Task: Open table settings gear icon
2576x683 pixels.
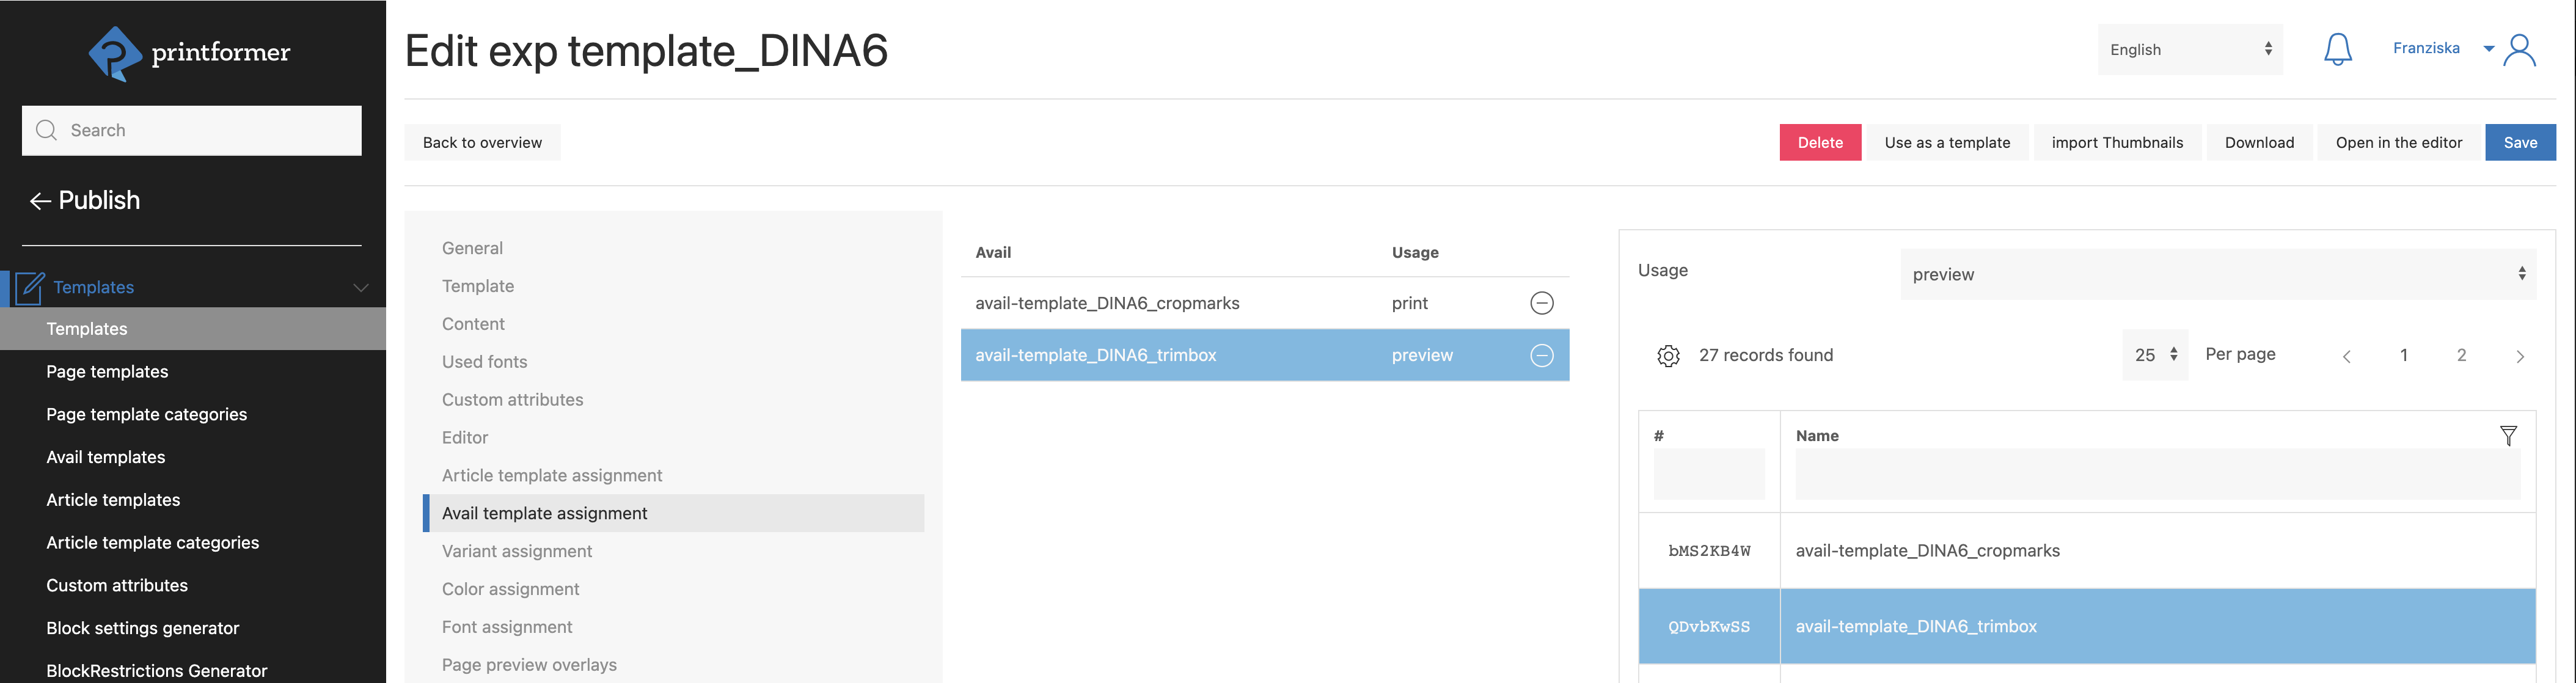Action: click(1667, 356)
